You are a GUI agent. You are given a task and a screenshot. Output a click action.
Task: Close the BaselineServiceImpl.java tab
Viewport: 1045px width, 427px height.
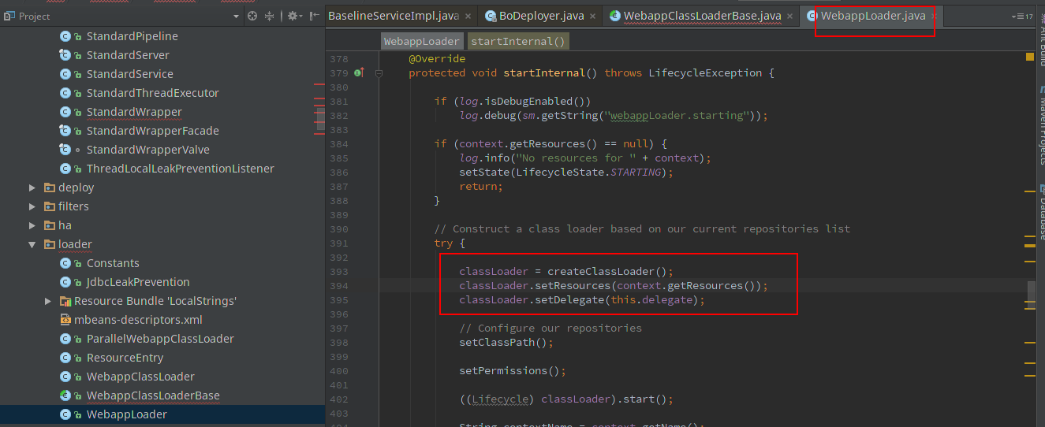468,16
